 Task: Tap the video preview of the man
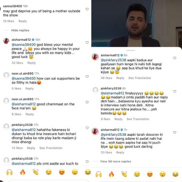(x=136, y=23)
